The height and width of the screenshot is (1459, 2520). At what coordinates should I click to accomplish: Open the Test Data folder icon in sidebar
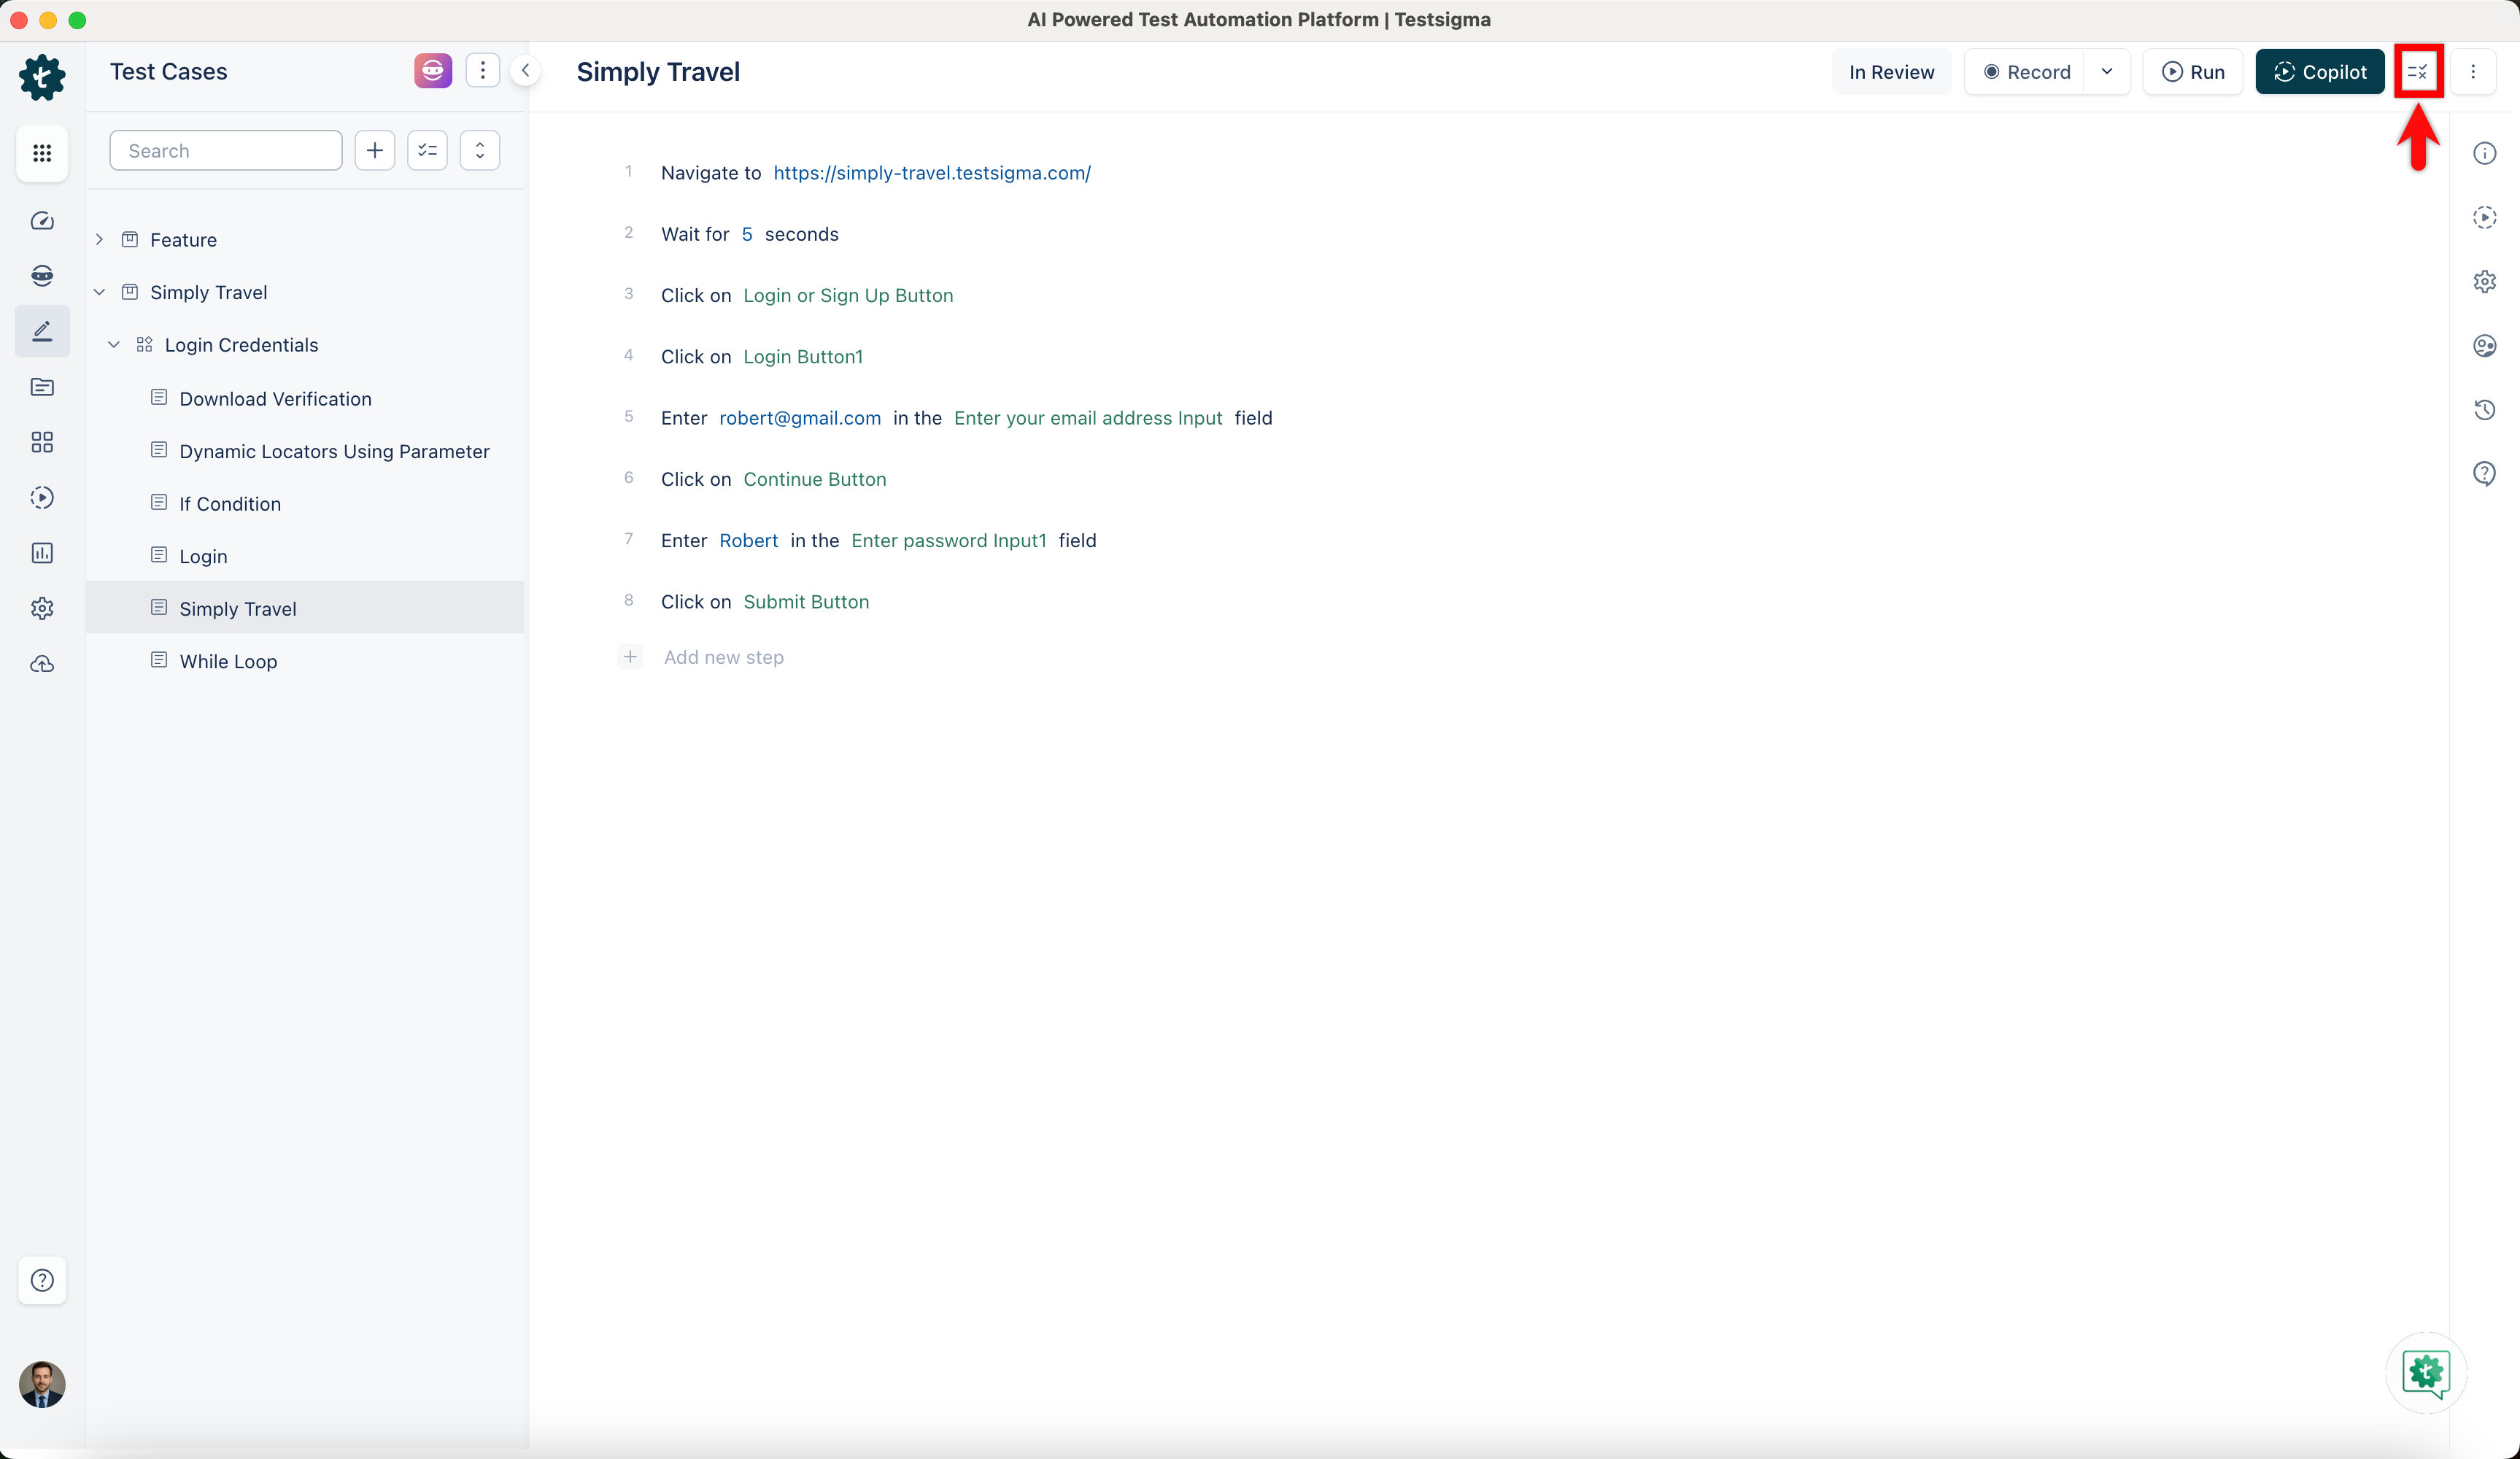pyautogui.click(x=42, y=387)
